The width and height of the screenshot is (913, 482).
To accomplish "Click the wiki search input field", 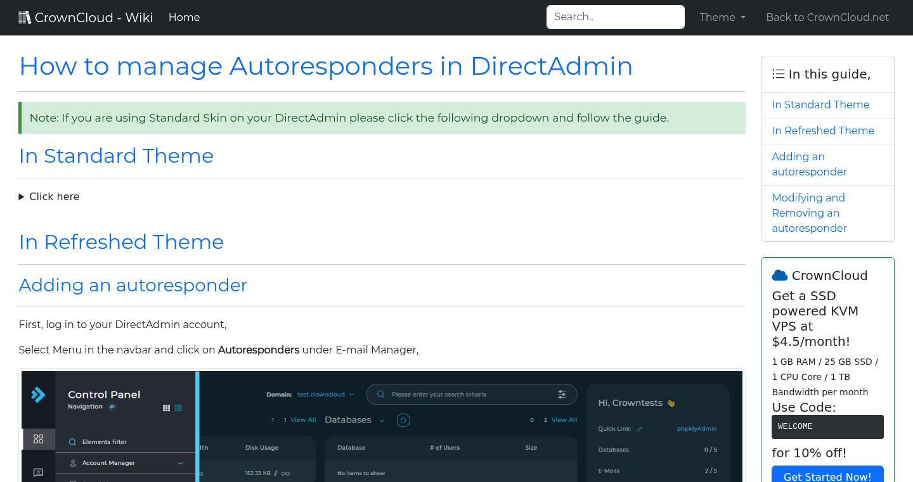I will (x=614, y=16).
